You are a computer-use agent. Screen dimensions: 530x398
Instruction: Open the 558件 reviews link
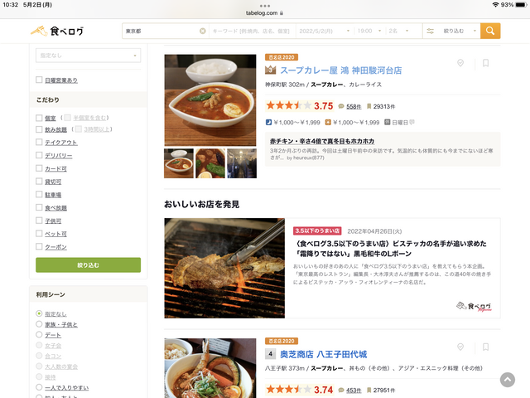click(x=354, y=107)
